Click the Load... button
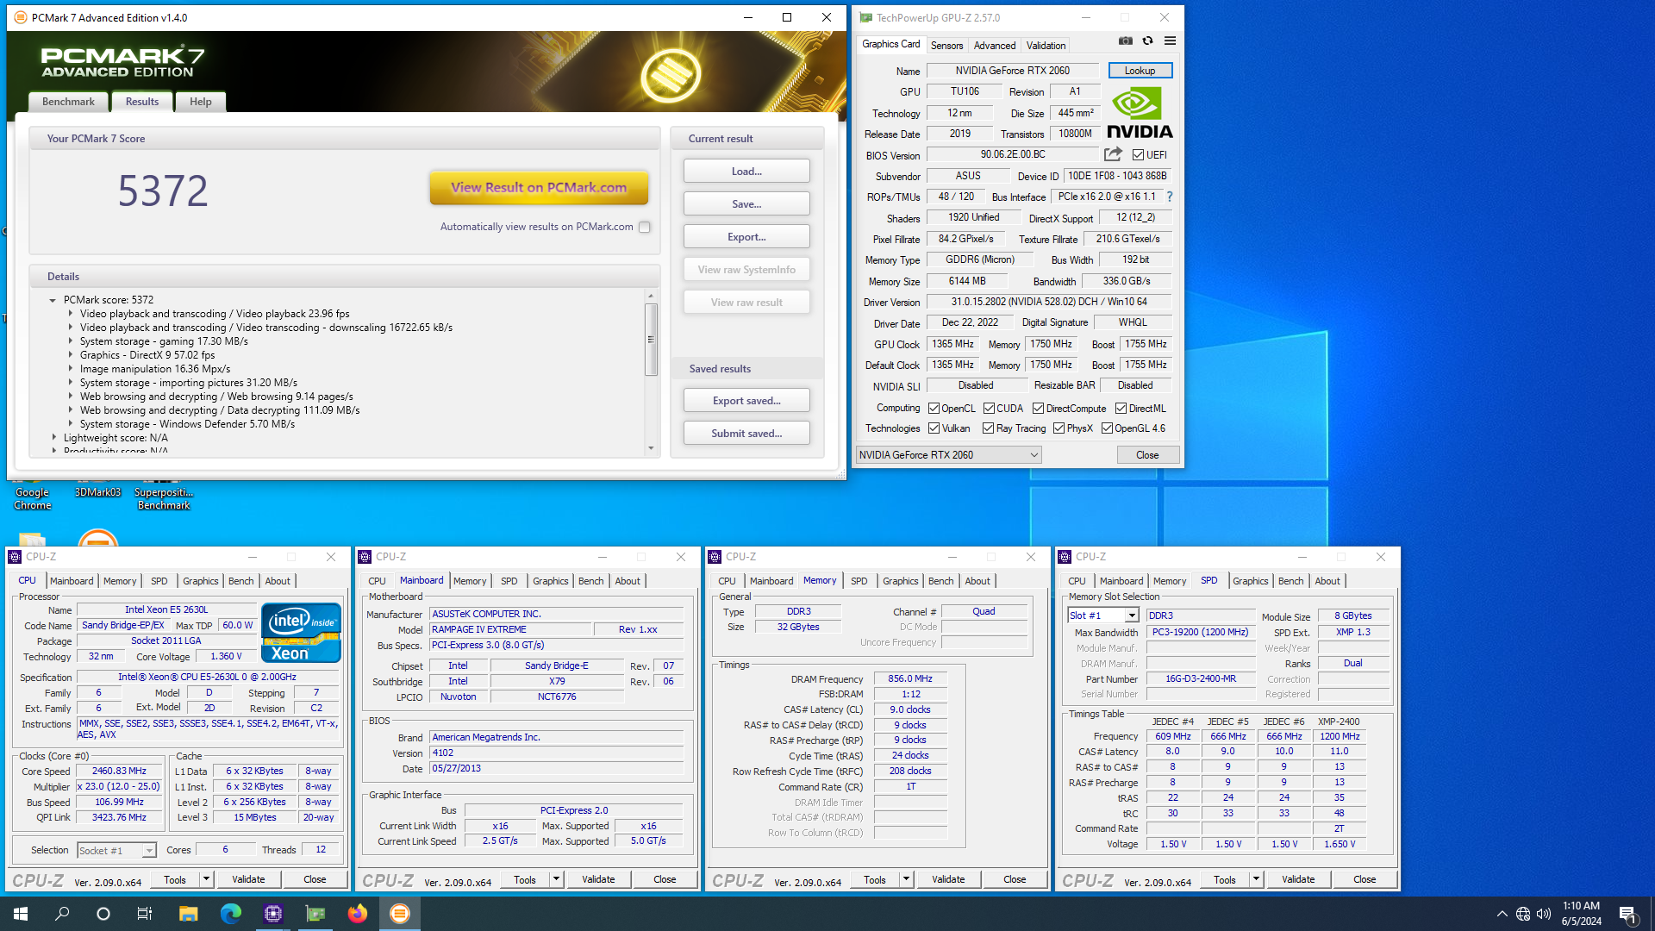Screen dimensions: 1655x931 tap(746, 172)
